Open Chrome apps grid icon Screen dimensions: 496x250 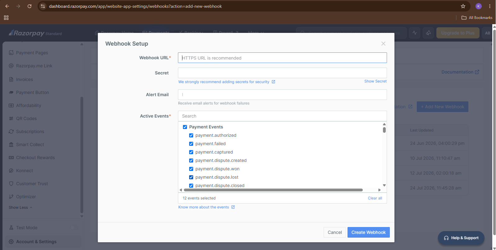6,18
